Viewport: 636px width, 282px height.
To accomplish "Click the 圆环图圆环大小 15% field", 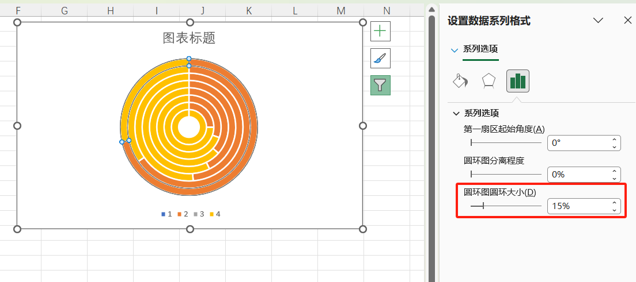I will click(578, 206).
